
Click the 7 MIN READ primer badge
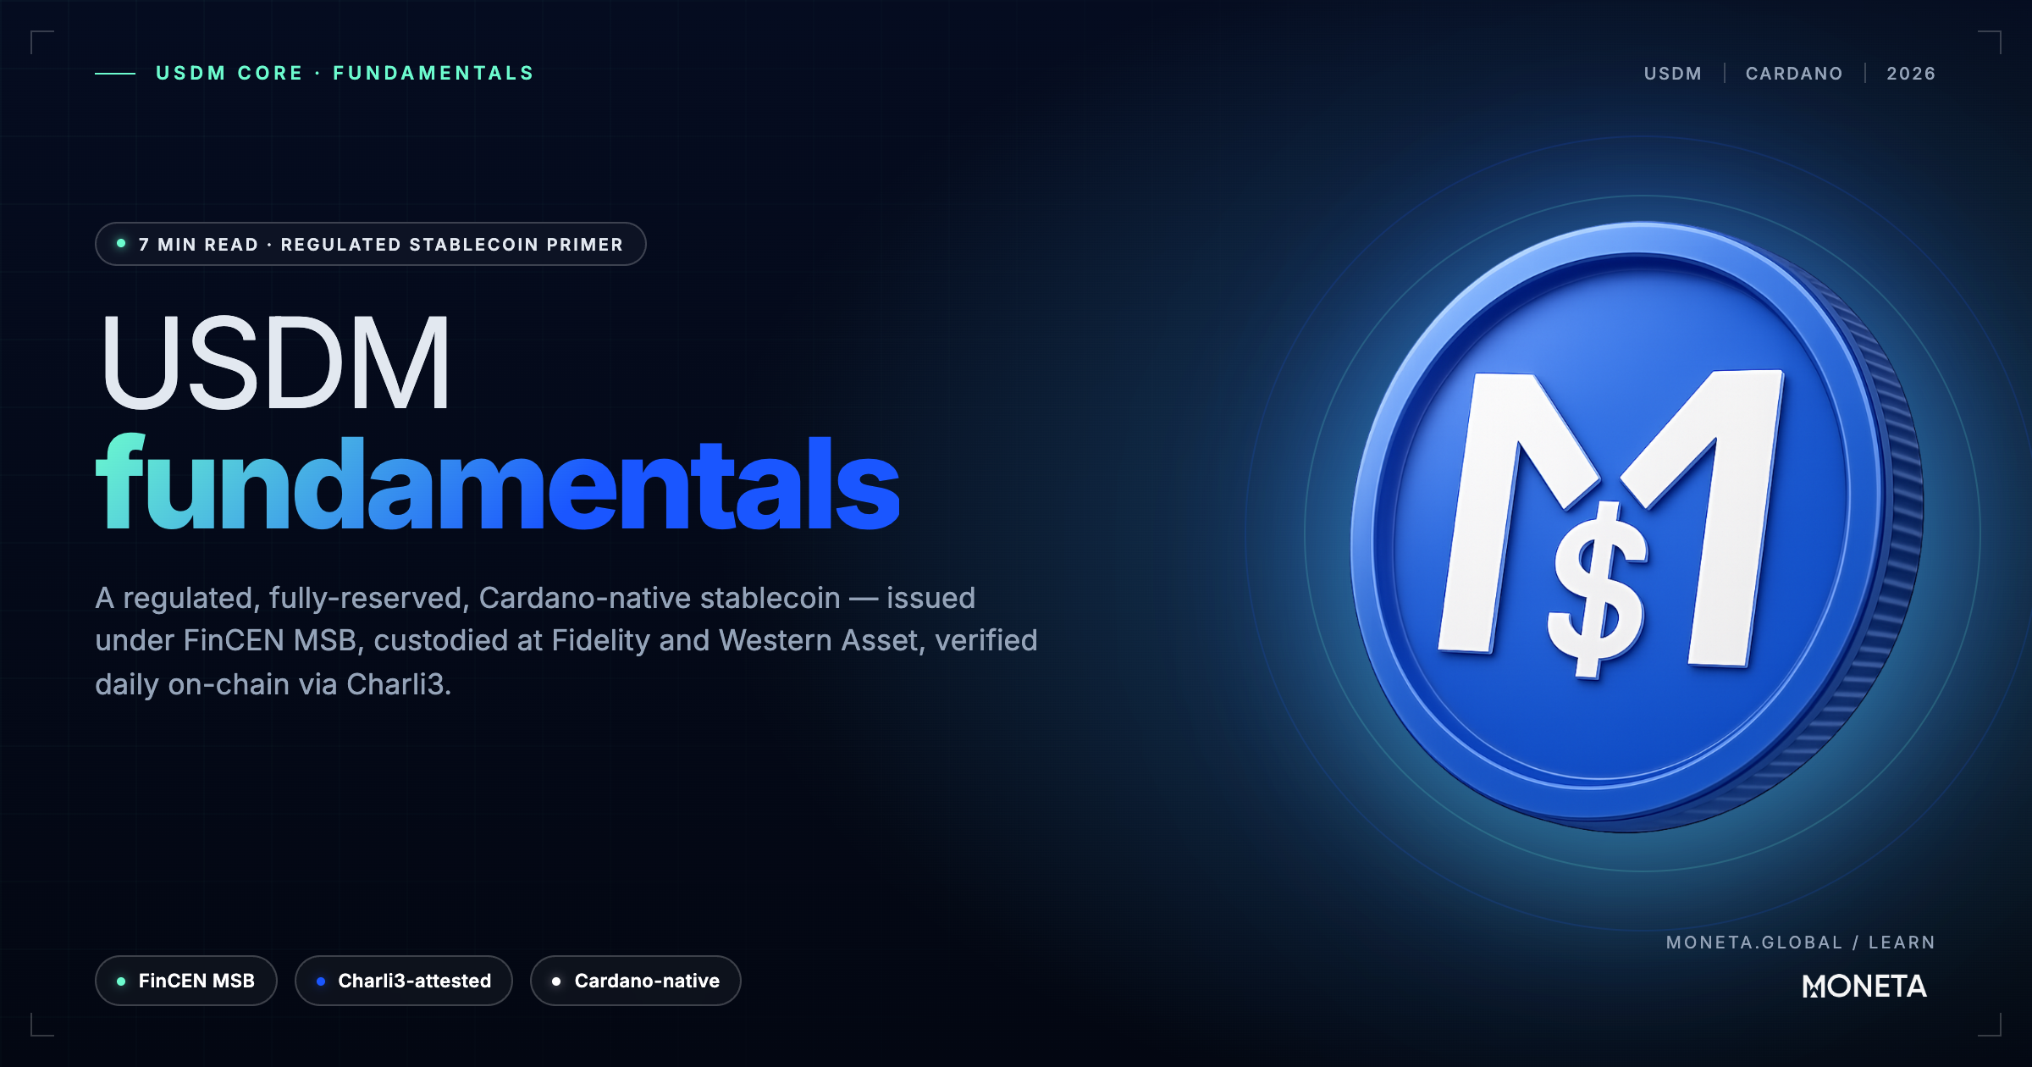[371, 244]
